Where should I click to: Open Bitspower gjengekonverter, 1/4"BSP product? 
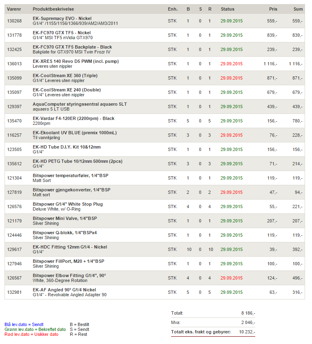click(71, 190)
